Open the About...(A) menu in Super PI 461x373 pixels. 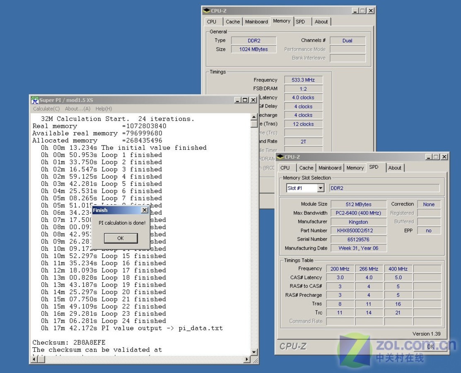tap(77, 109)
